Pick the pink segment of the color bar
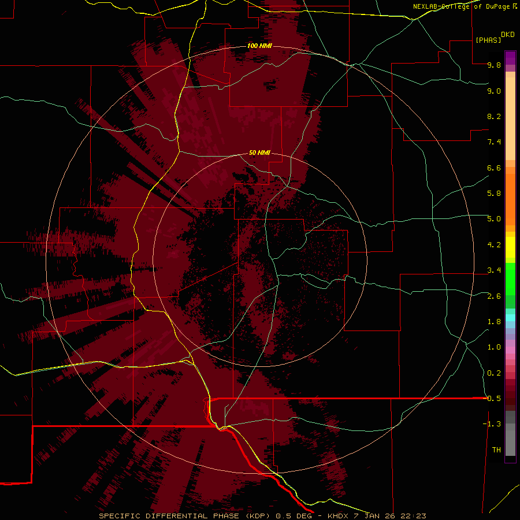520x520 pixels. pyautogui.click(x=510, y=350)
